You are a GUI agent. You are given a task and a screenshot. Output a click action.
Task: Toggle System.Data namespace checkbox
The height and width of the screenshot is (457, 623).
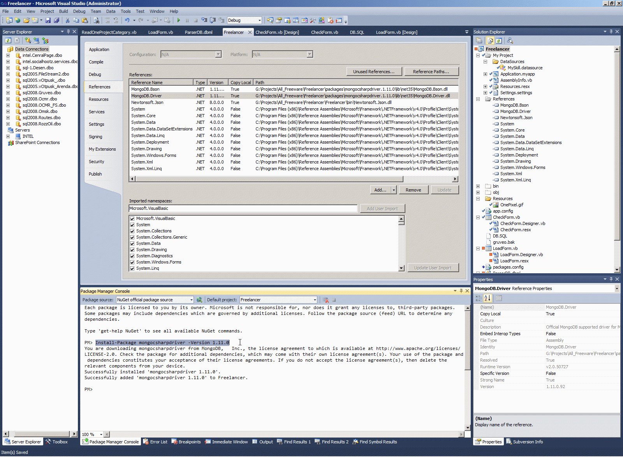coord(132,244)
